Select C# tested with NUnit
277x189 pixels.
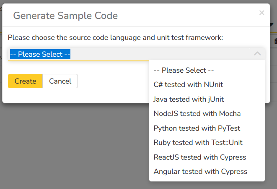[x=188, y=84]
